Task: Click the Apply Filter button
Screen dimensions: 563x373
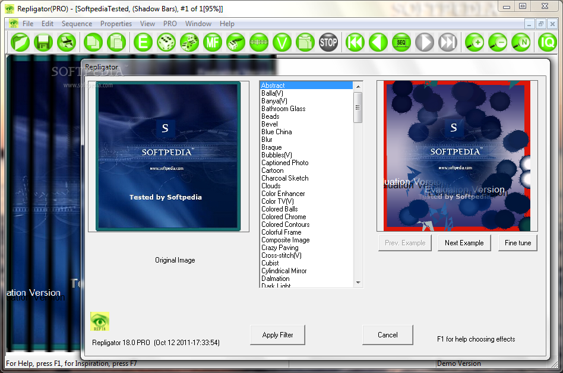Action: 277,335
